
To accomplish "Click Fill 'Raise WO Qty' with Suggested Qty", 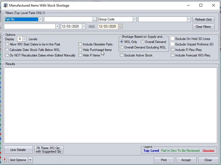I will coord(49,150).
